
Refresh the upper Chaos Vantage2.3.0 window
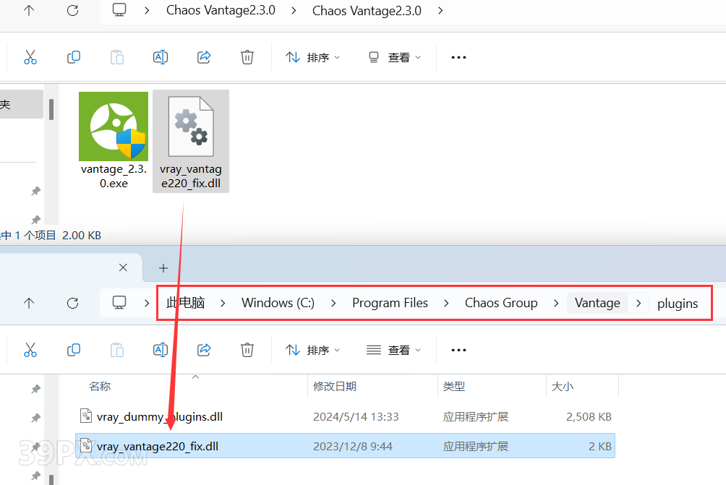click(73, 10)
